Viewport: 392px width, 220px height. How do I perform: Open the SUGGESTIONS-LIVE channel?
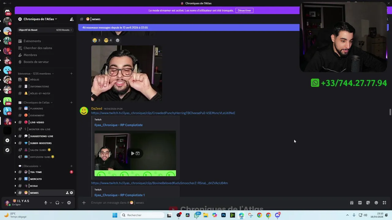45,136
